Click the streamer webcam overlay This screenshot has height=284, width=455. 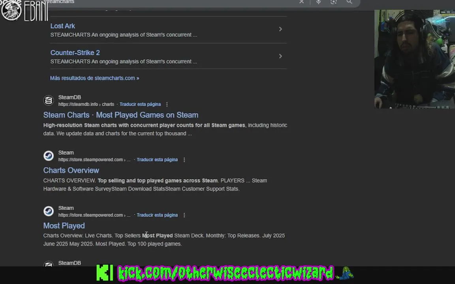(x=415, y=59)
